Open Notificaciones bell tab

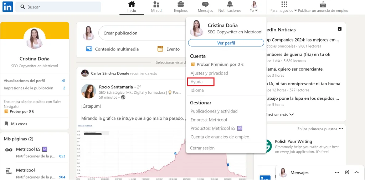click(230, 7)
